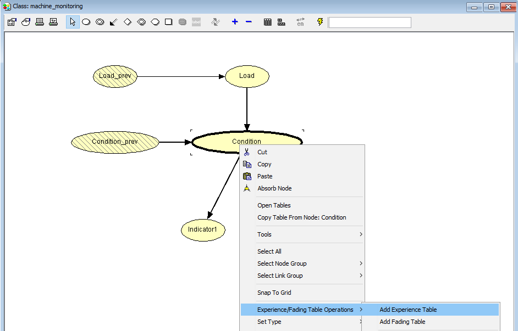Choose Select All in context menu
The image size is (518, 331).
click(x=302, y=251)
